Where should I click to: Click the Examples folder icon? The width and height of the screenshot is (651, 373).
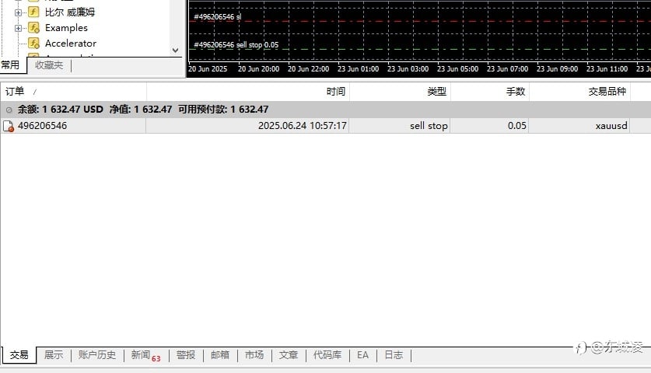click(x=33, y=28)
